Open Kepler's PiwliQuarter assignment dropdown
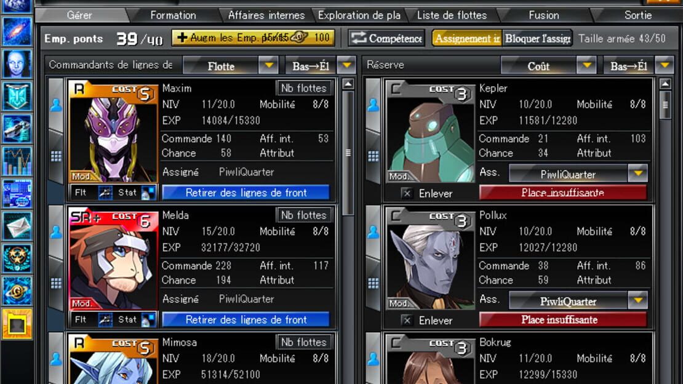 pyautogui.click(x=578, y=174)
